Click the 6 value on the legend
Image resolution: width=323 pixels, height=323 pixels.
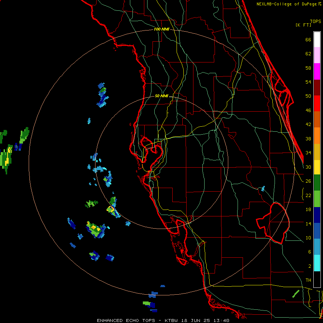309,252
